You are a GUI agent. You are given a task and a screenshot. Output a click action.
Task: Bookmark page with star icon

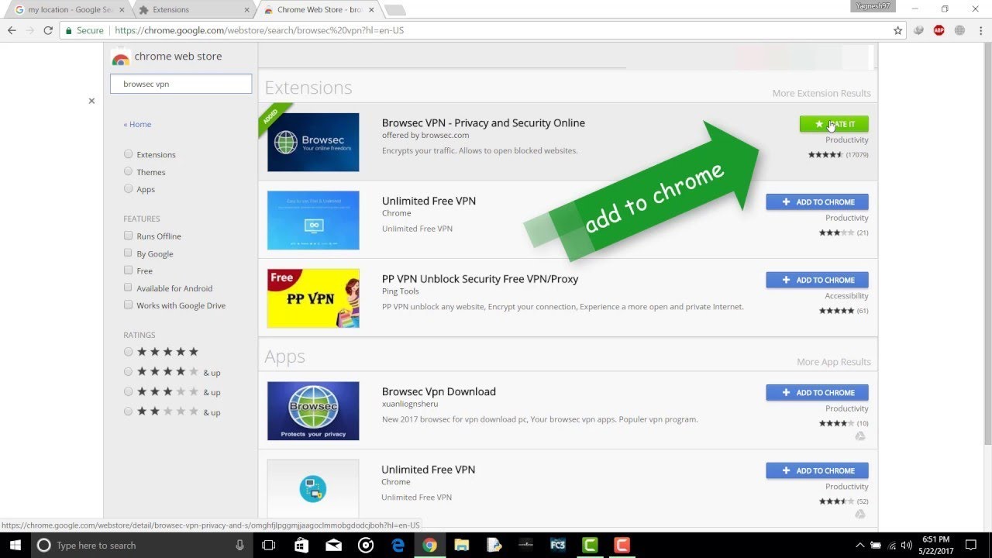[x=897, y=30]
